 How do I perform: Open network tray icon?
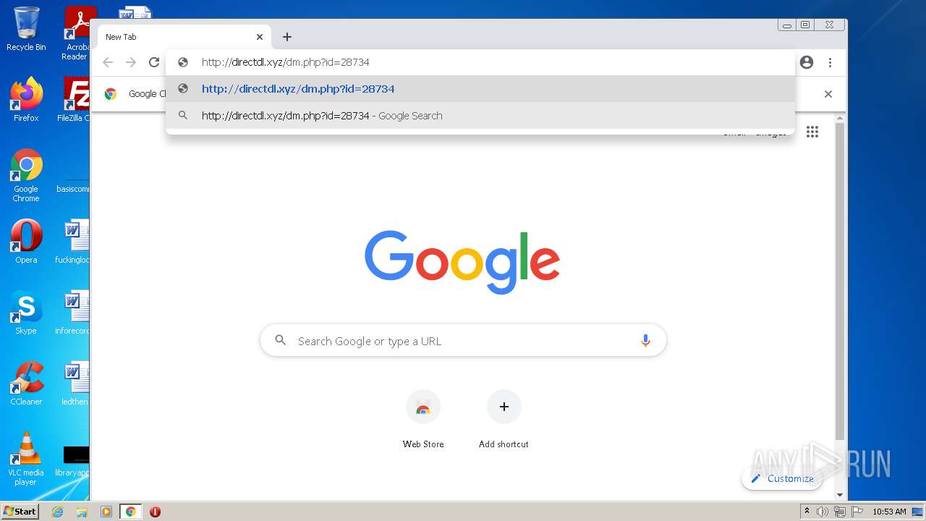(840, 512)
